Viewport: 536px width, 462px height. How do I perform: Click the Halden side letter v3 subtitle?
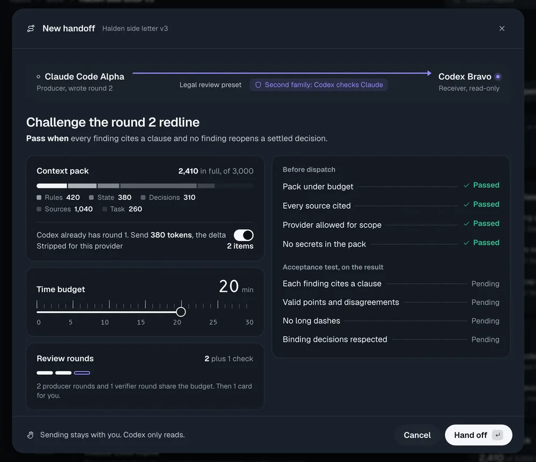click(x=135, y=29)
